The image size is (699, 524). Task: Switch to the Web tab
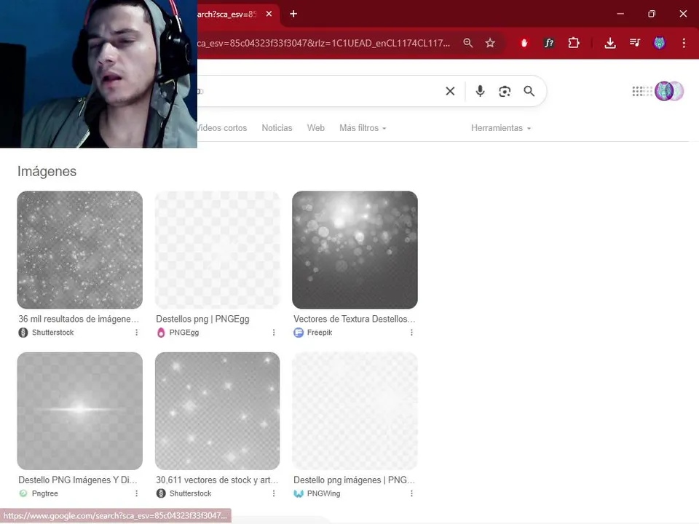pyautogui.click(x=315, y=128)
